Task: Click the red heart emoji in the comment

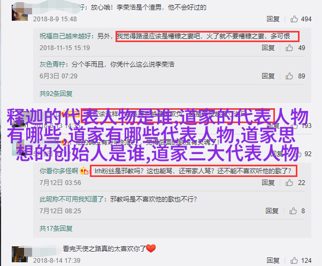Action: click(151, 248)
